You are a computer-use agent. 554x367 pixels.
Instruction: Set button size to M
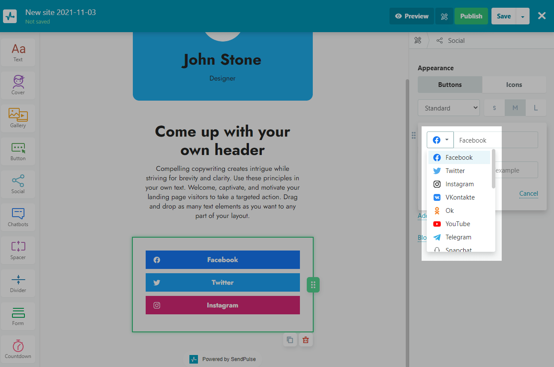coord(515,108)
